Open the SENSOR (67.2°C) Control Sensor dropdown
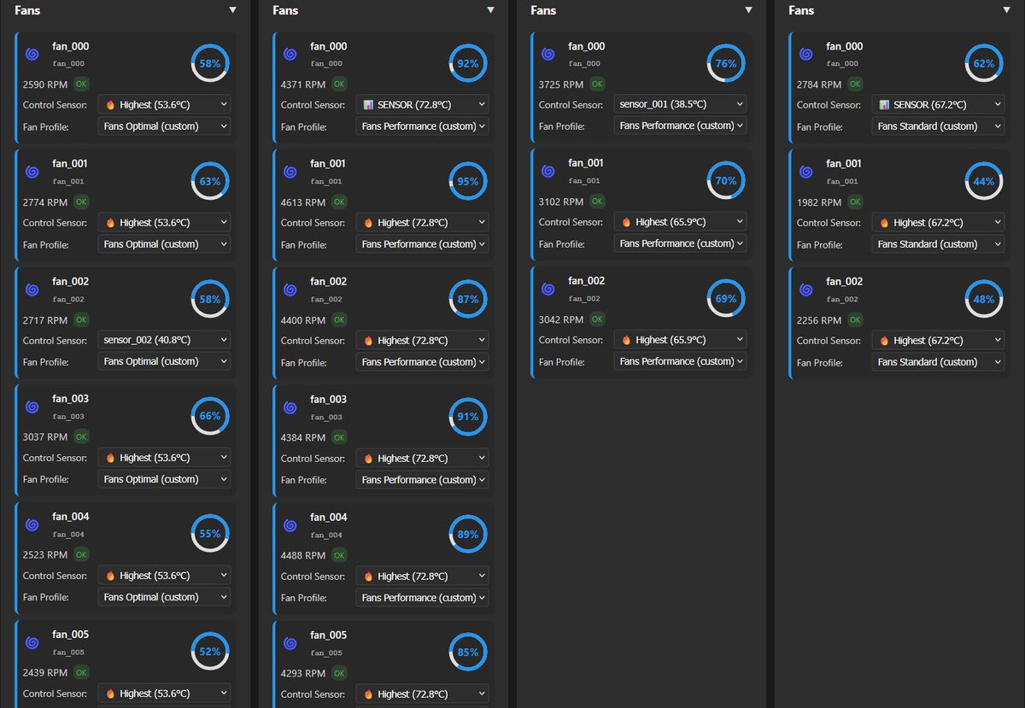The width and height of the screenshot is (1025, 708). [938, 104]
